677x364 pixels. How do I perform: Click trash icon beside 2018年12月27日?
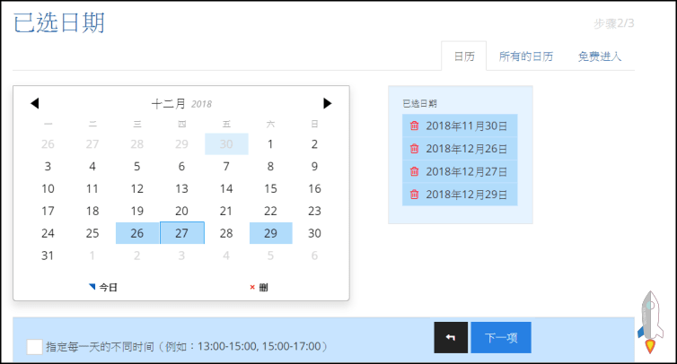click(x=414, y=171)
